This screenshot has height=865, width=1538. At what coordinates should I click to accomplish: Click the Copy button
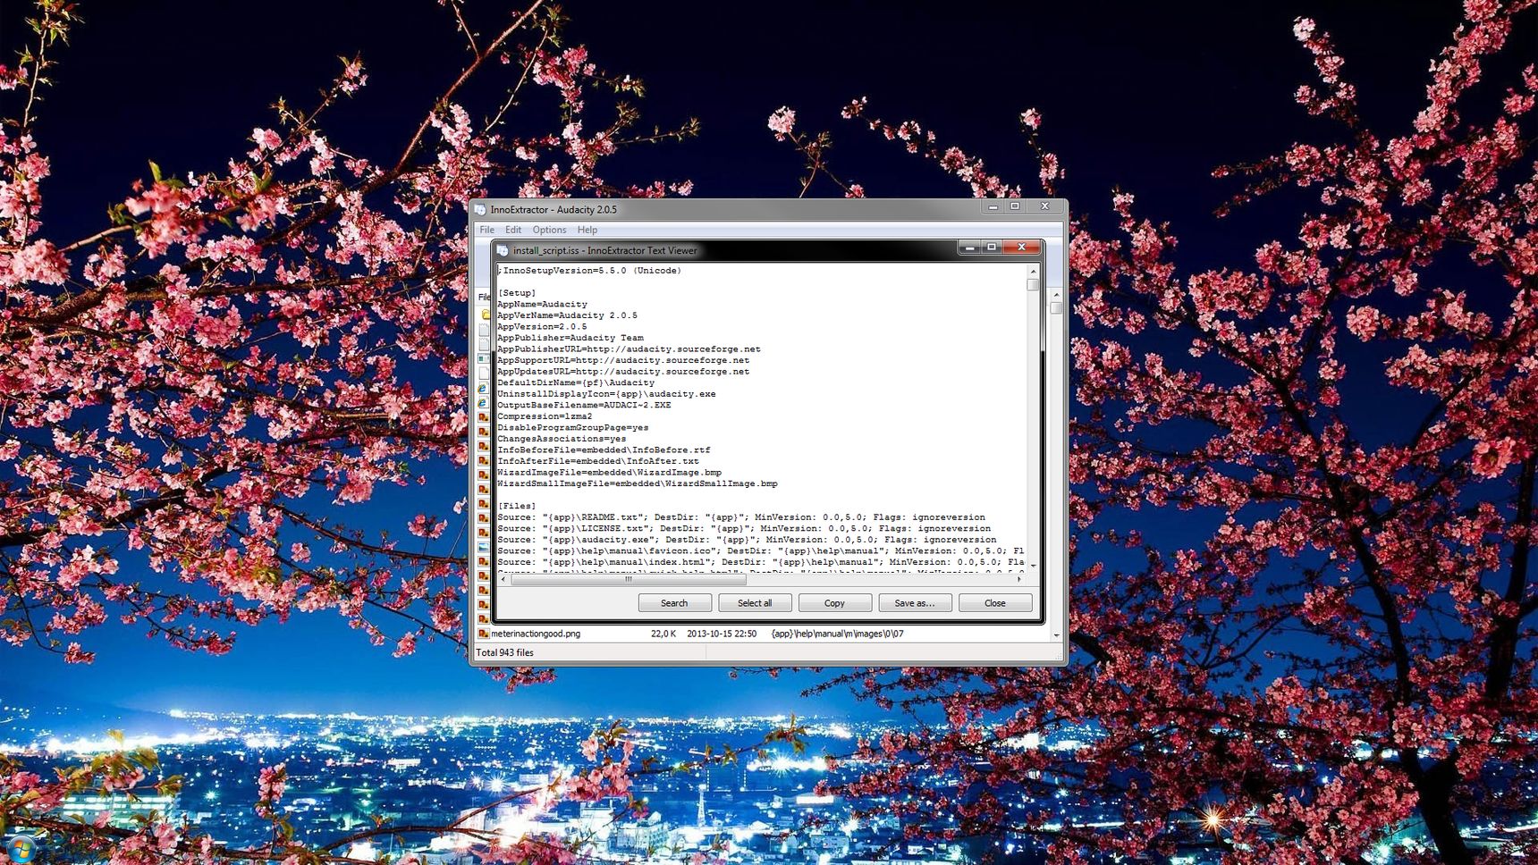pyautogui.click(x=834, y=603)
